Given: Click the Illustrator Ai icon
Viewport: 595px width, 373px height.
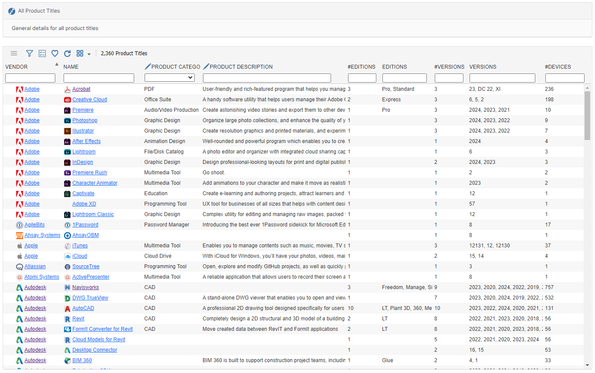Looking at the screenshot, I should pyautogui.click(x=68, y=131).
